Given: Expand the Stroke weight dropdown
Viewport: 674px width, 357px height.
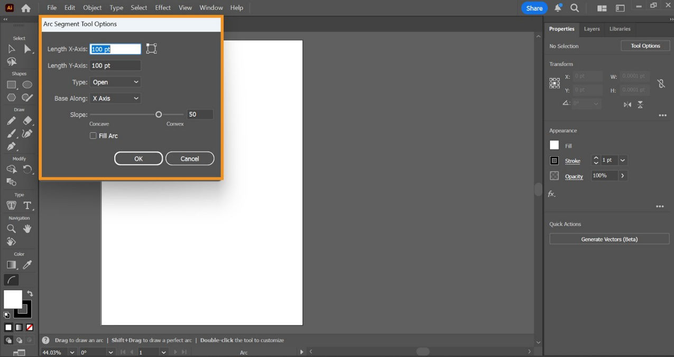Looking at the screenshot, I should tap(622, 160).
